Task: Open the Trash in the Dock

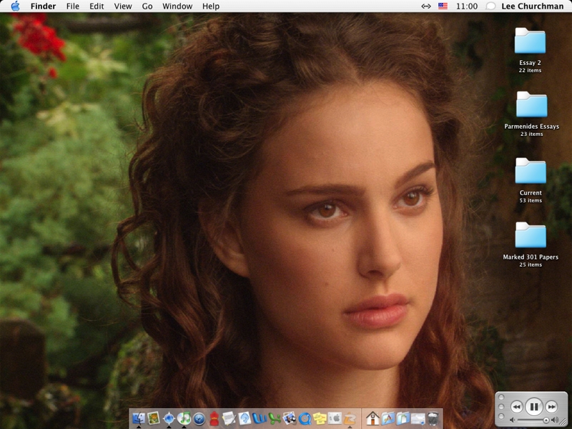Action: point(434,418)
